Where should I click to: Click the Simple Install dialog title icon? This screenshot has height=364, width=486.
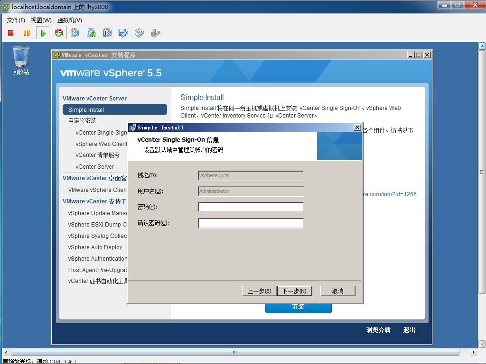[133, 127]
